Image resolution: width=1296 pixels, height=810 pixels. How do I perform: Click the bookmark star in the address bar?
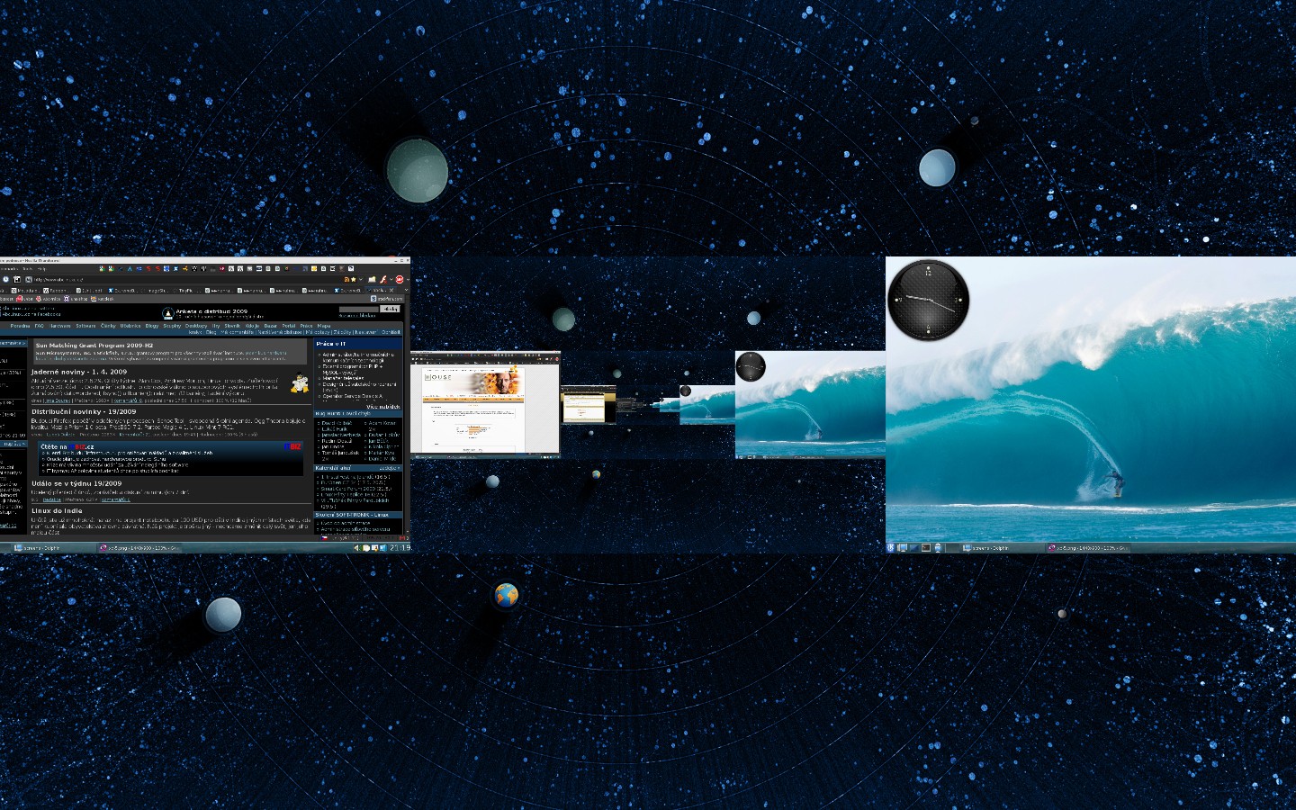pos(354,279)
